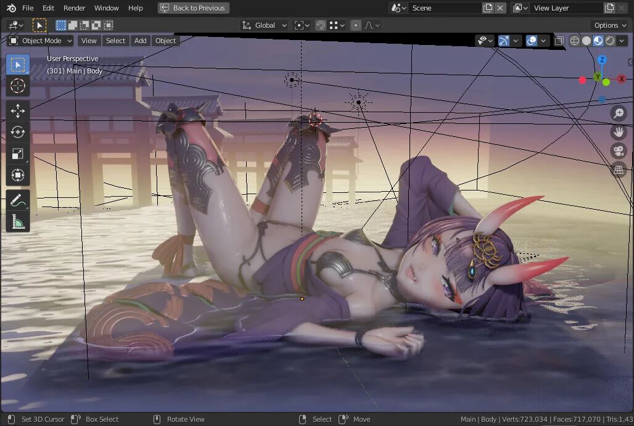Choose Set a new selection mode
The image size is (634, 426).
pyautogui.click(x=60, y=25)
